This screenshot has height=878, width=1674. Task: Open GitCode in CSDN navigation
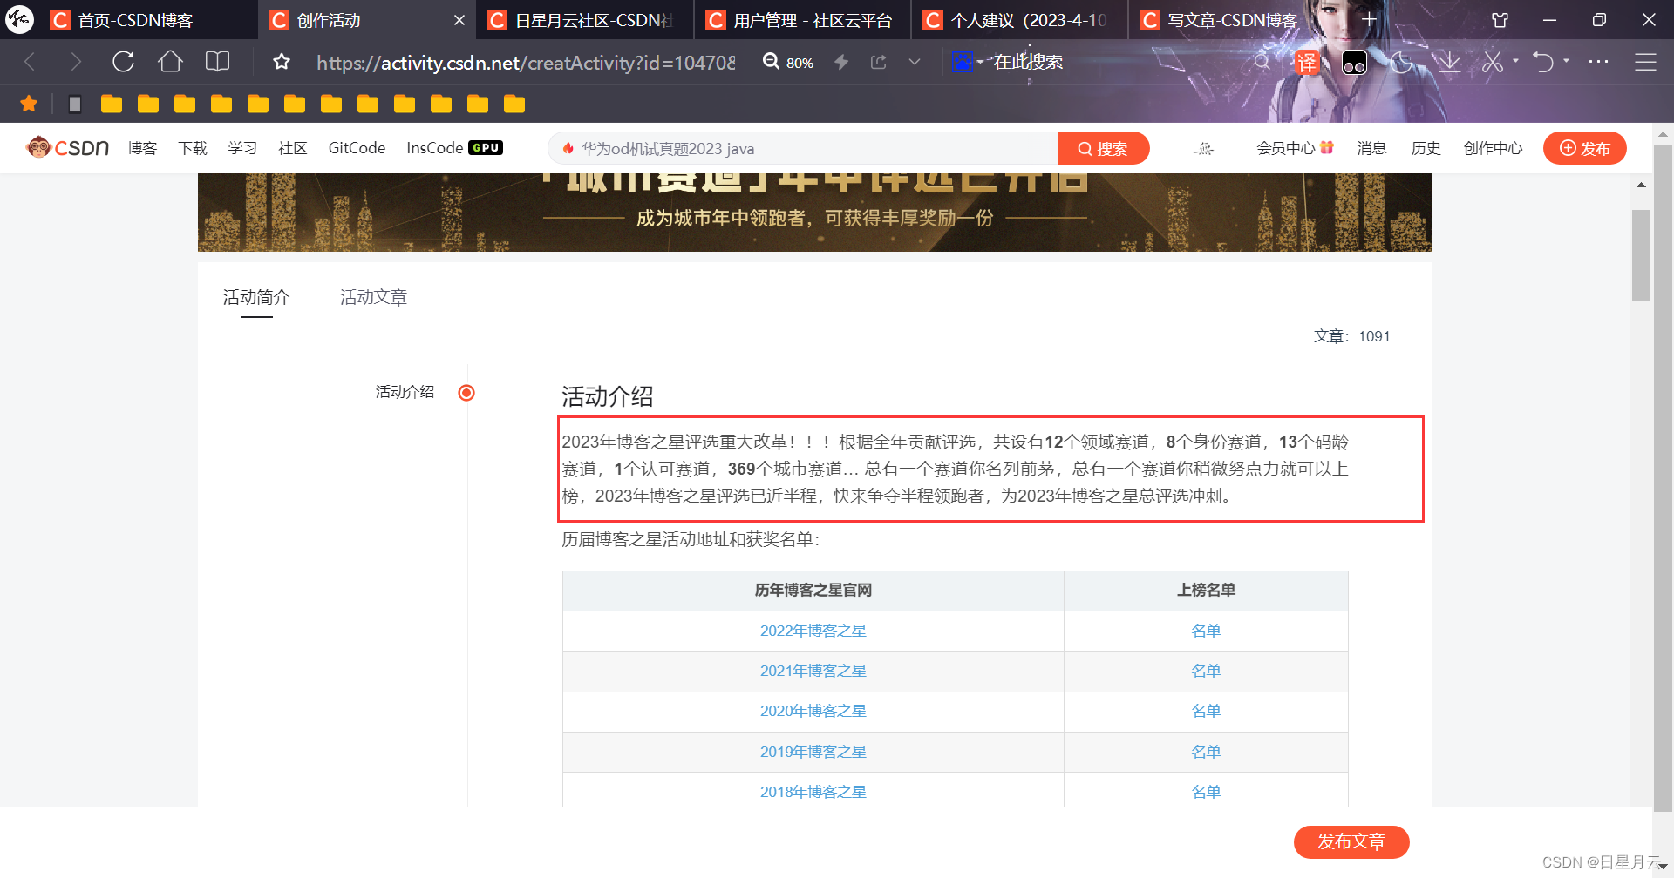[357, 148]
